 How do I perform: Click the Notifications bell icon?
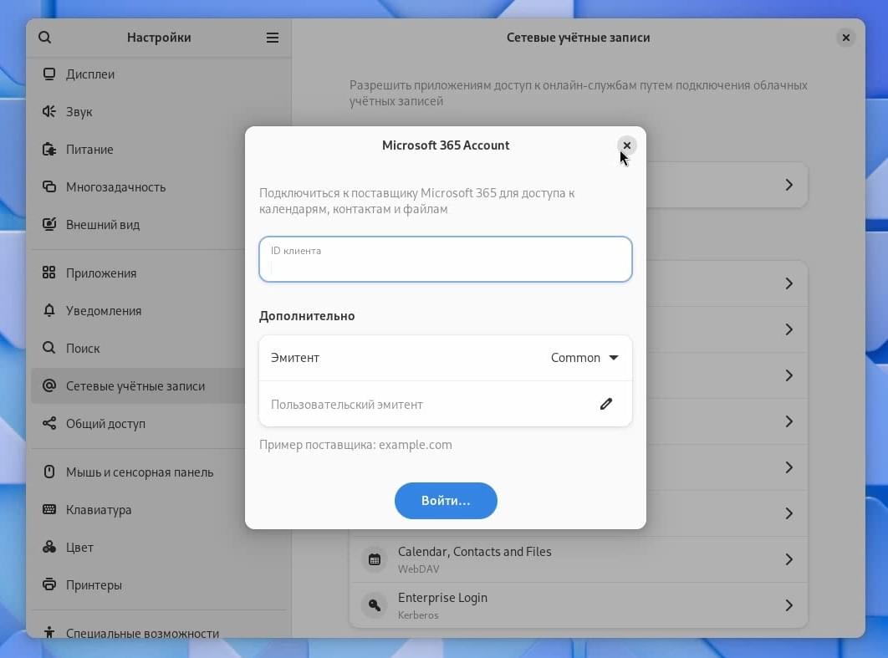pos(49,310)
